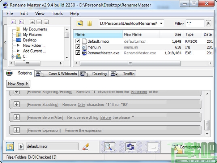Expand New Folder tree arrow

18,45
